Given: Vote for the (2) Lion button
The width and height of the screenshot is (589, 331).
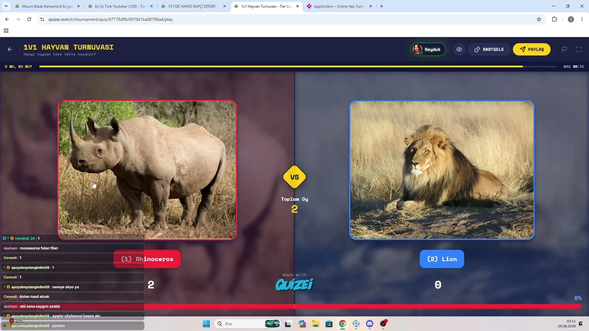Looking at the screenshot, I should [x=442, y=259].
